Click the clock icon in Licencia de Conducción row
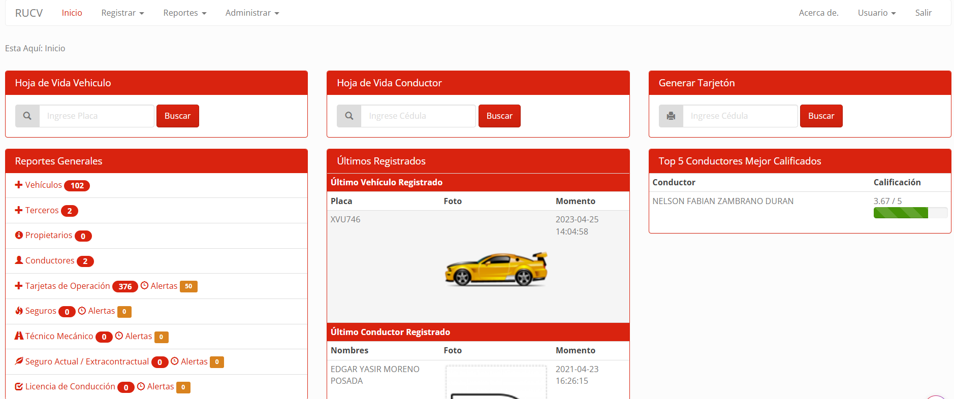Viewport: 954px width, 399px height. tap(141, 386)
